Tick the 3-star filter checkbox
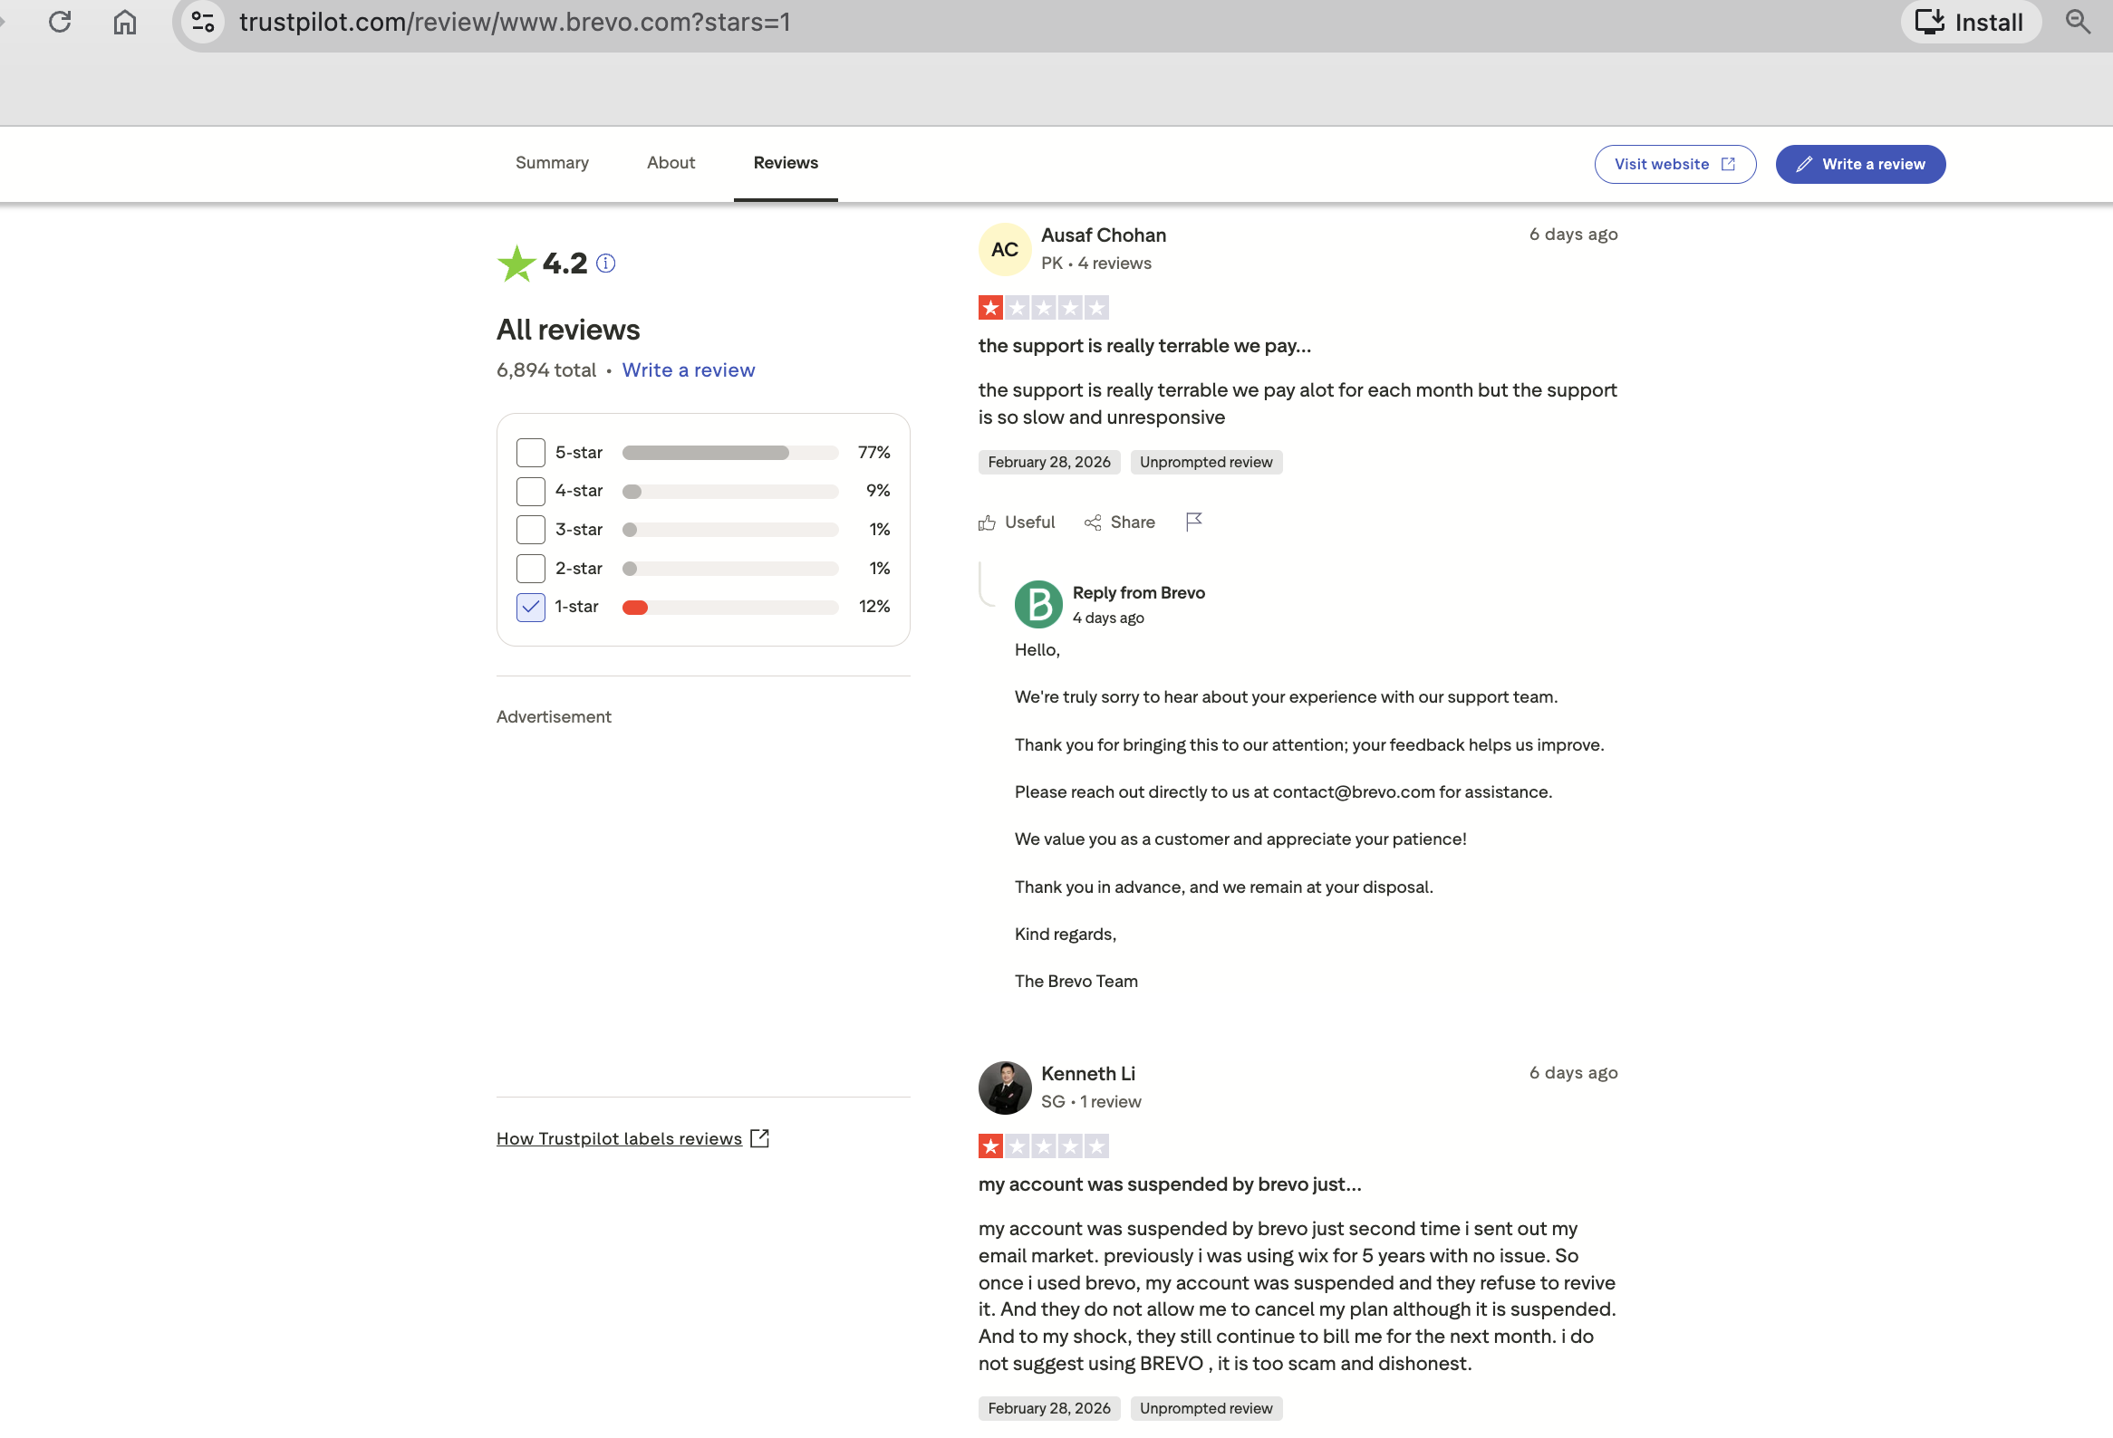This screenshot has width=2113, height=1438. pyautogui.click(x=530, y=530)
